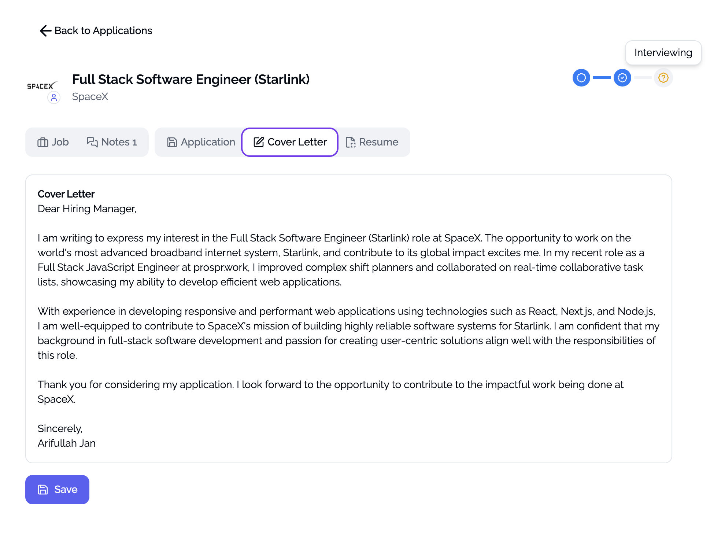Click the blue checkmark status step icon
Viewport: 710px width, 538px height.
point(622,78)
